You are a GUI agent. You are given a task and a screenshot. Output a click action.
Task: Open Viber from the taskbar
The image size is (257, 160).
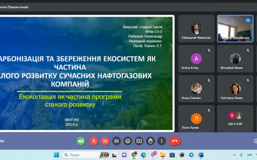153,155
